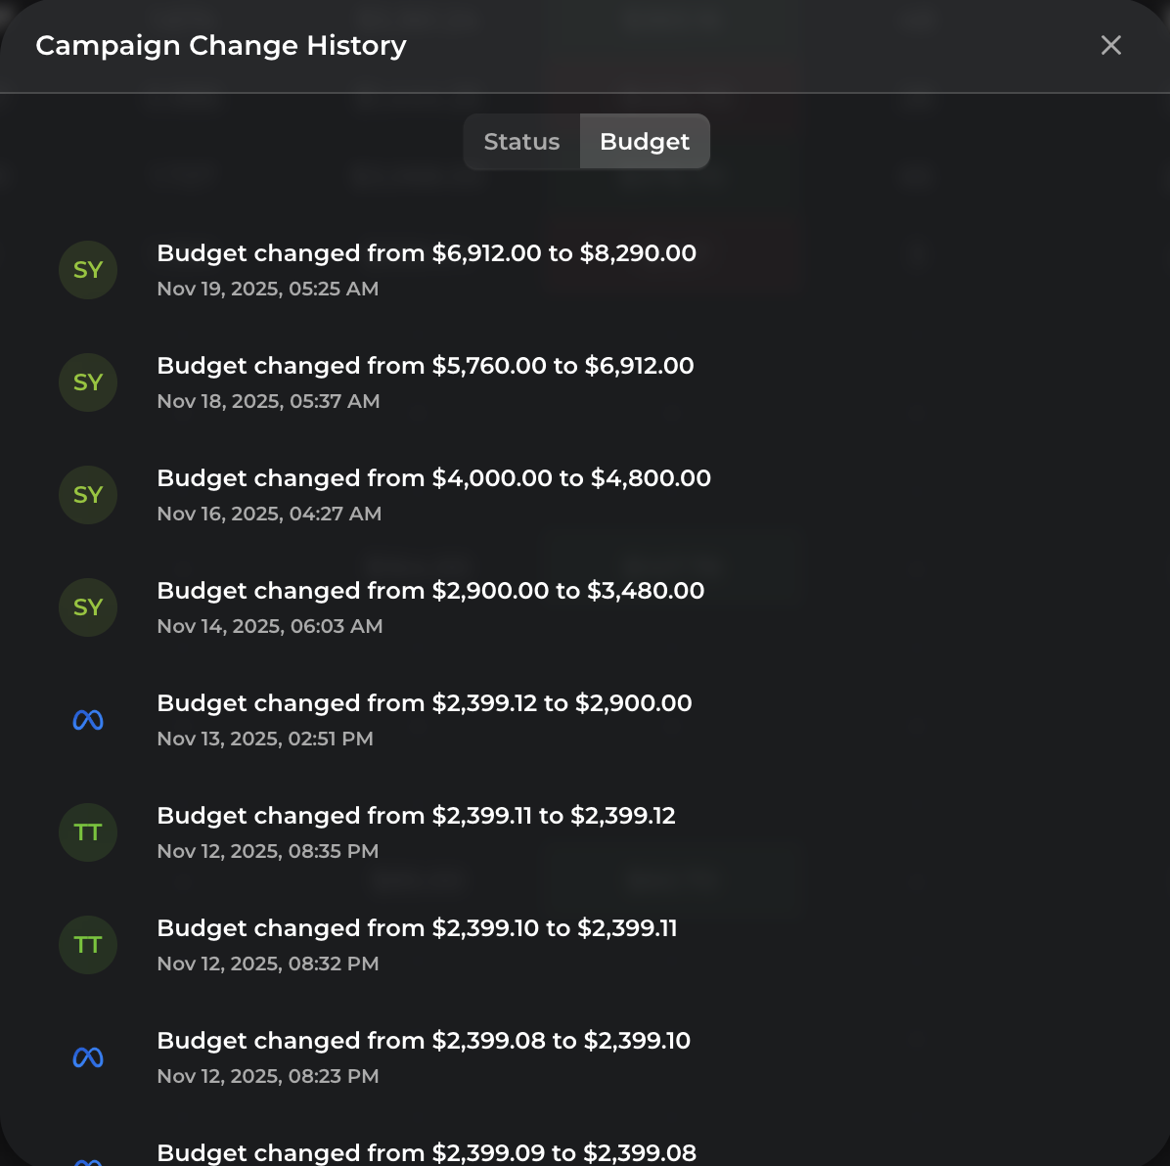The width and height of the screenshot is (1170, 1166).
Task: Click the Nov 13, 2025 02:51 PM timestamp
Action: 265,739
